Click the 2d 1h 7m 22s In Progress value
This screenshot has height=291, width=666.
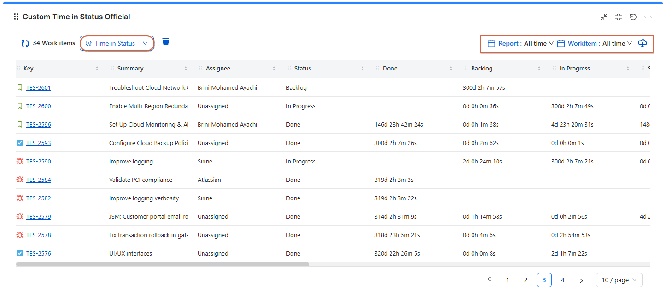click(x=569, y=253)
